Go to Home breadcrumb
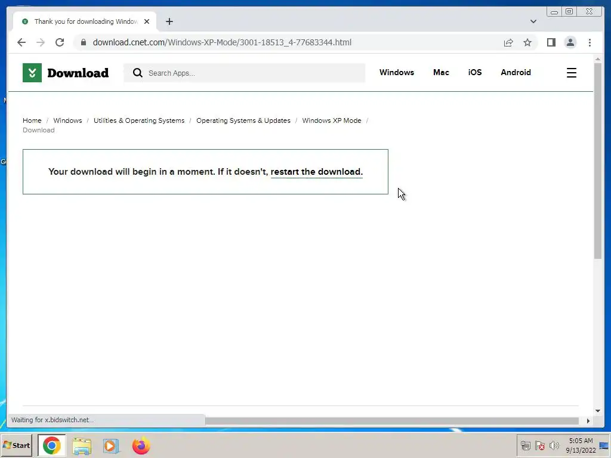This screenshot has height=458, width=611. pyautogui.click(x=32, y=120)
